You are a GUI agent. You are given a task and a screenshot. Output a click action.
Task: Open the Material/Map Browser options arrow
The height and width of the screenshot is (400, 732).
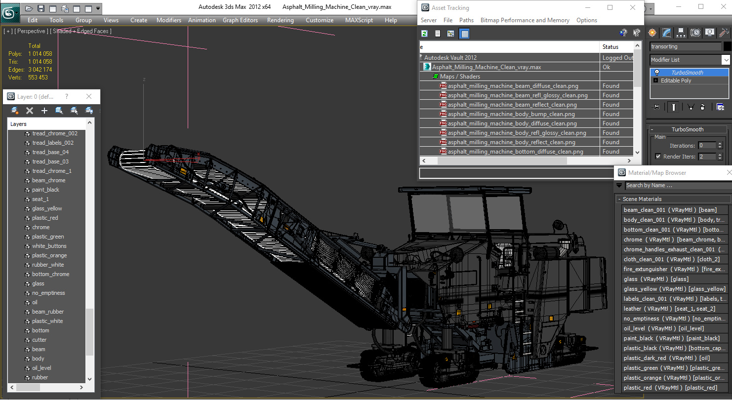(x=619, y=186)
